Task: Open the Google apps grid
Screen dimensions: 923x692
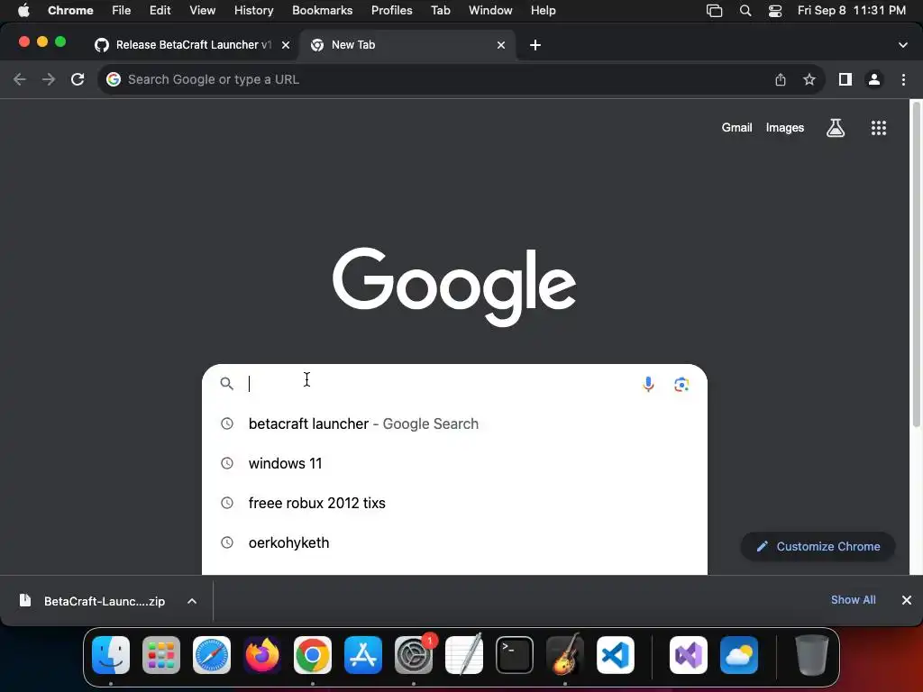Action: pos(878,128)
